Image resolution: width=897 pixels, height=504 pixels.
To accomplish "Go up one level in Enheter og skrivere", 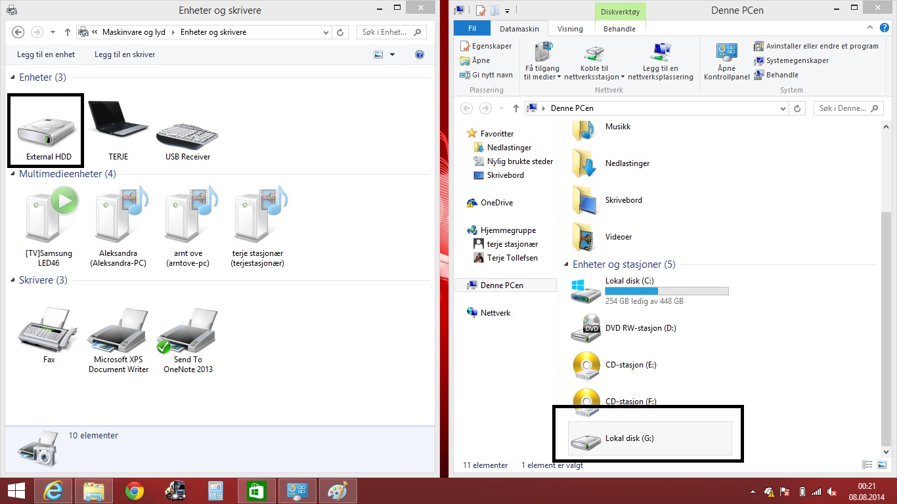I will click(x=68, y=32).
